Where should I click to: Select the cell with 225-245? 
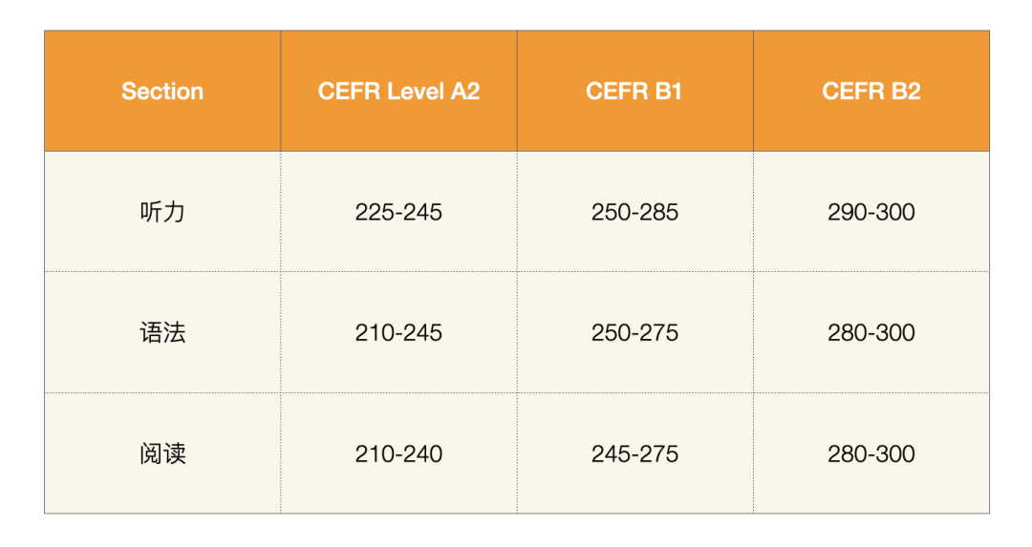[x=398, y=212]
